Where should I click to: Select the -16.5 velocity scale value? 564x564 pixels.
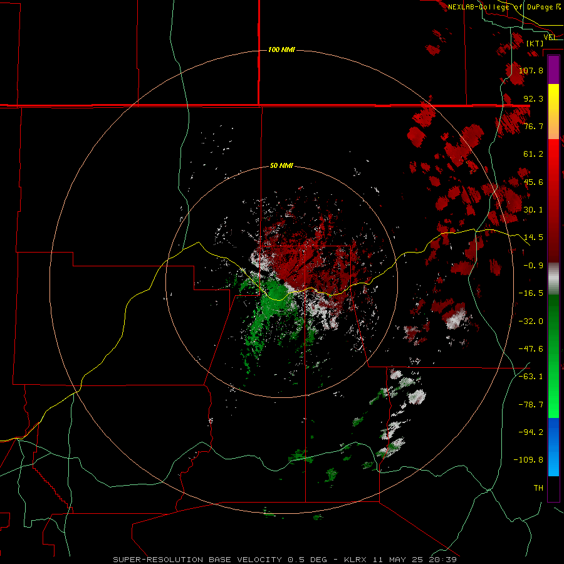click(531, 293)
